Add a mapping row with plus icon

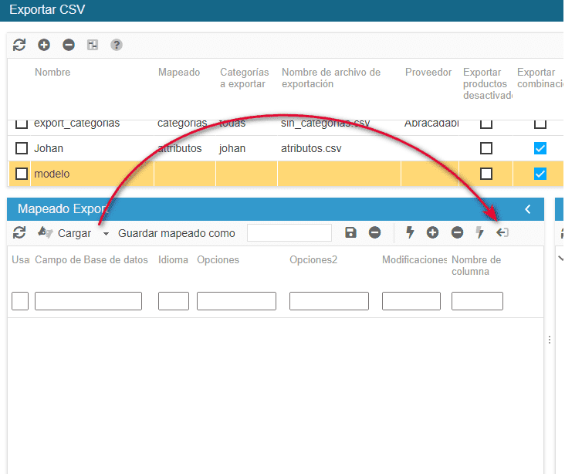click(x=432, y=232)
